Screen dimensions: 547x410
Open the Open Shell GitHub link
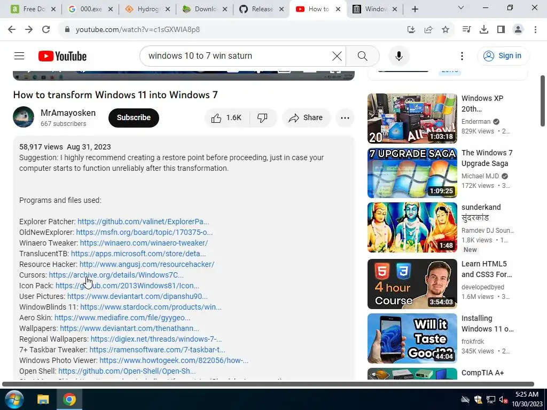pyautogui.click(x=127, y=371)
